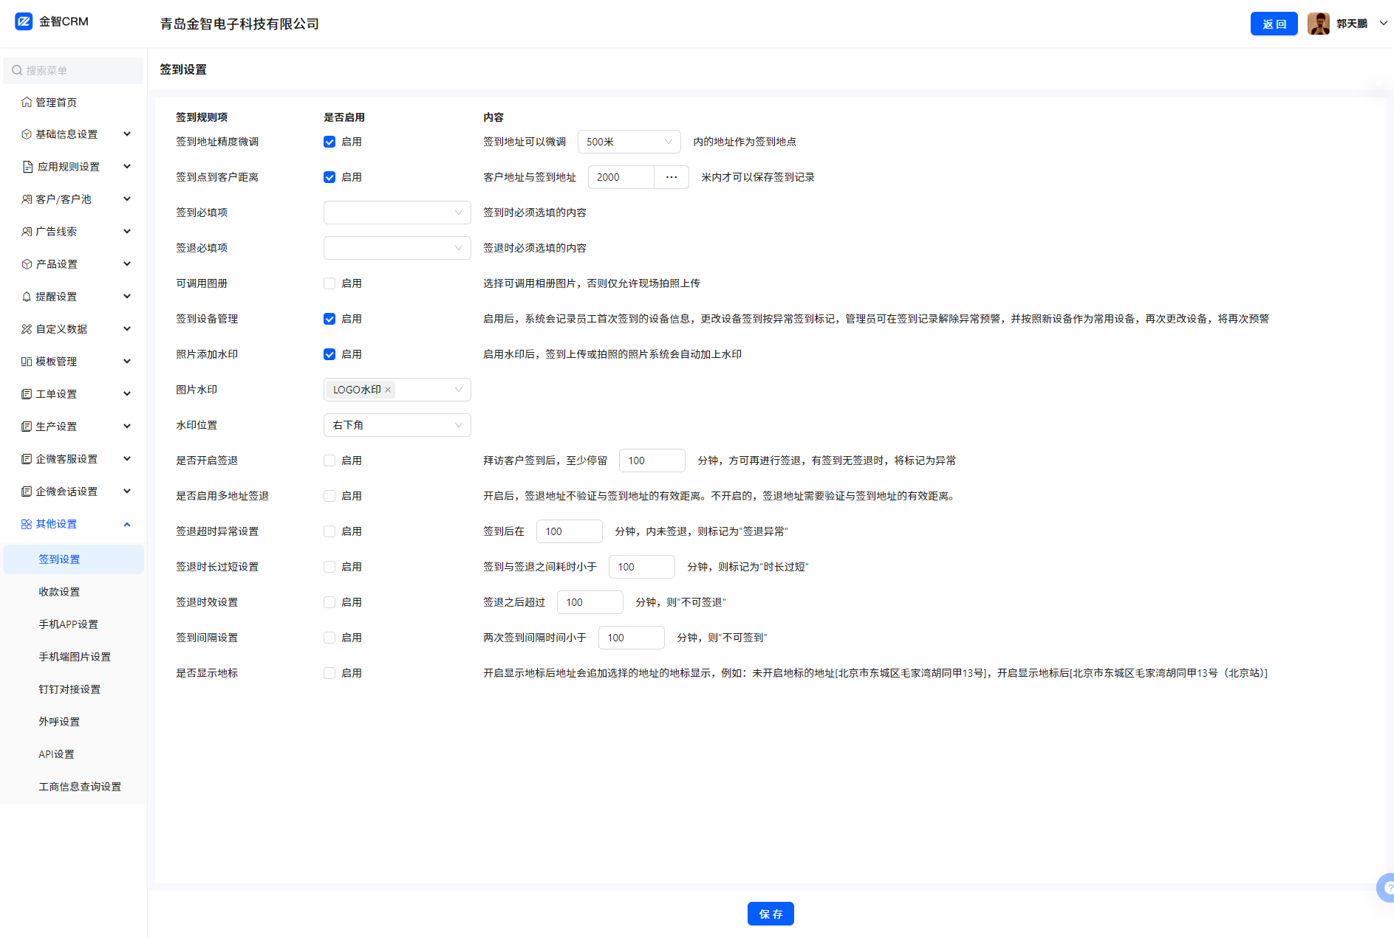Viewport: 1394px width, 938px height.
Task: Remove the LOGO水印 tag with its x icon
Action: pos(388,390)
